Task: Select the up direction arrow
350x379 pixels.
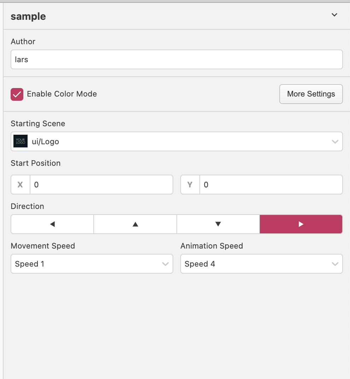Action: coord(135,224)
